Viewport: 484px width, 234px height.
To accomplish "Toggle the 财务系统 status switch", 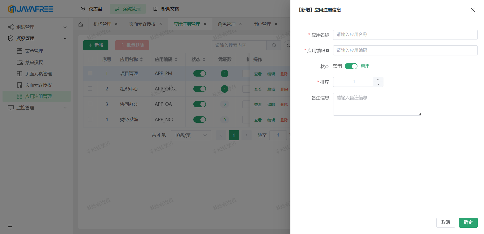I will tap(199, 119).
